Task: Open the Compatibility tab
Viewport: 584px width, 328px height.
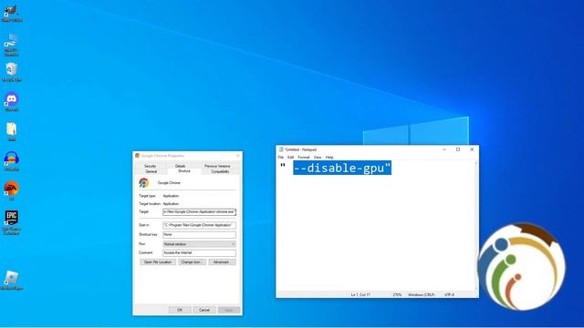Action: point(220,171)
